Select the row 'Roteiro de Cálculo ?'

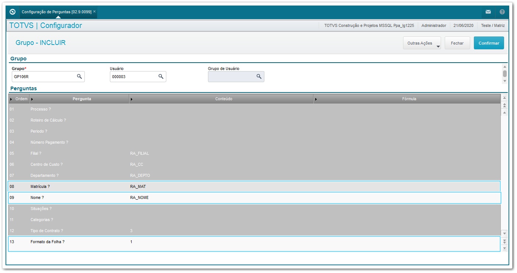(x=254, y=120)
